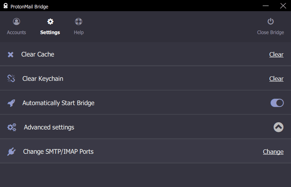Click Change link for SMTP/IMAP ports

(273, 152)
